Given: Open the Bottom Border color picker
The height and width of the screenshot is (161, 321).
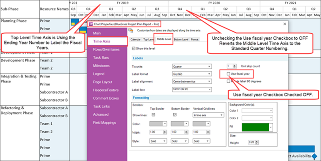Looking at the screenshot, I should coord(179,124).
